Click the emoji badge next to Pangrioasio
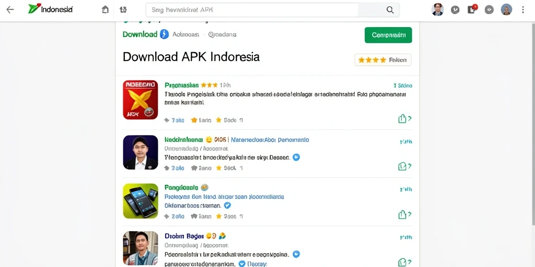 (x=204, y=187)
